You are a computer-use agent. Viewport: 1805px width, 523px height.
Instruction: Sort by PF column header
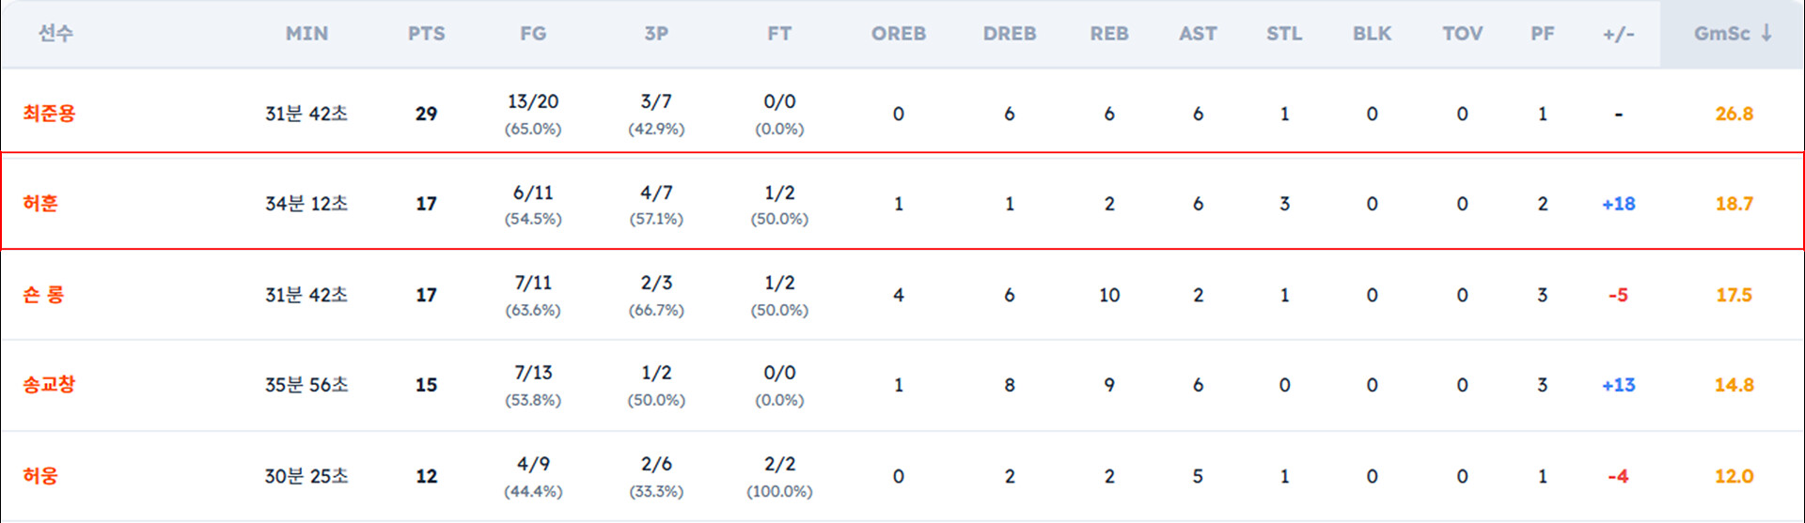pyautogui.click(x=1543, y=34)
